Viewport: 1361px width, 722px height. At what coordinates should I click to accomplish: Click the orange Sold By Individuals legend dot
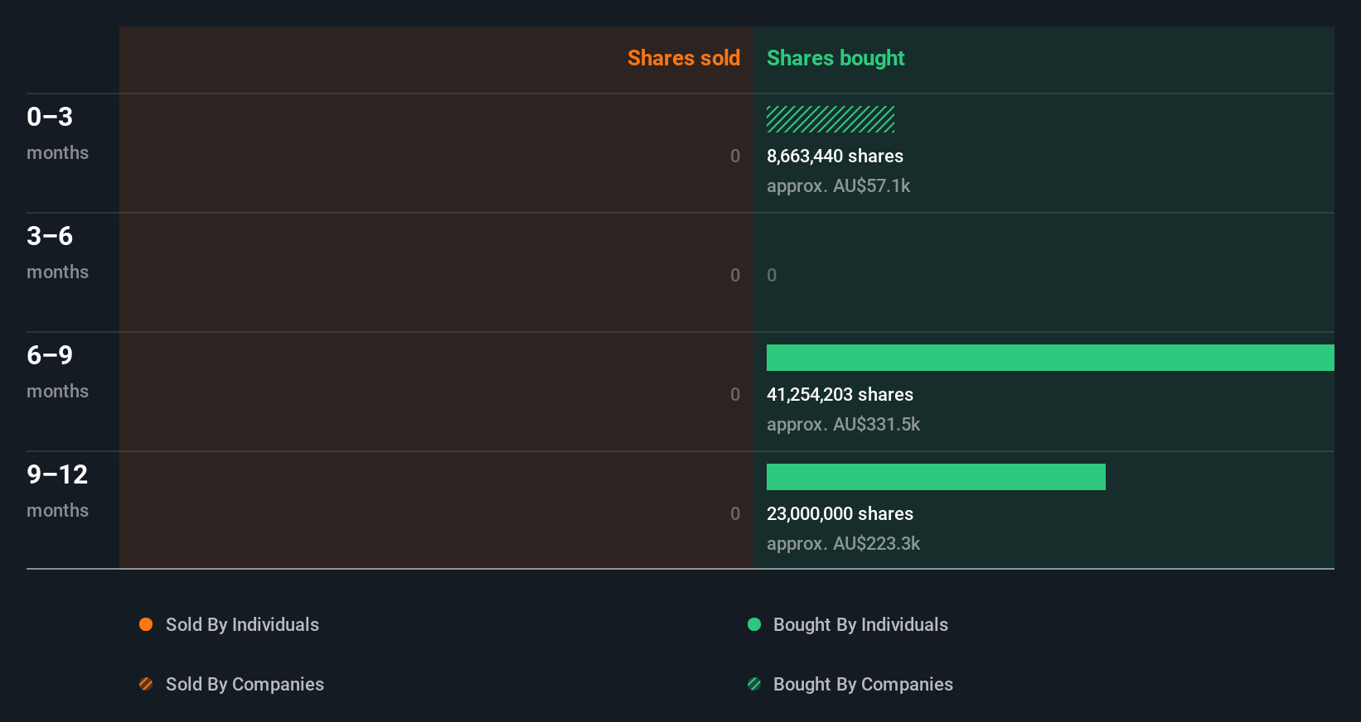[146, 624]
